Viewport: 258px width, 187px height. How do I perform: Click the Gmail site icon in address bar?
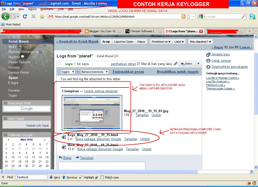pyautogui.click(x=51, y=16)
